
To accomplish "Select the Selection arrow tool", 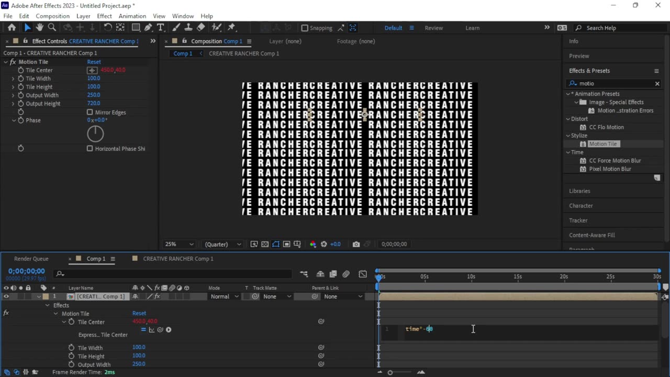I will [27, 28].
